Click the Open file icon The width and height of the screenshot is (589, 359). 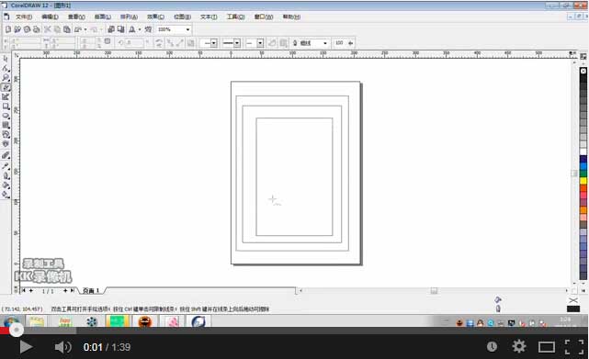[17, 29]
